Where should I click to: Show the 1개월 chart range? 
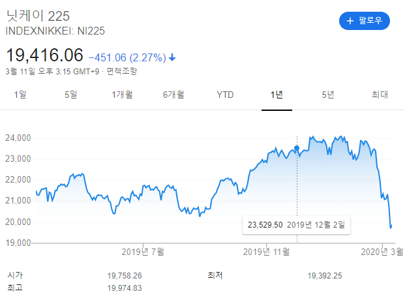(x=122, y=95)
